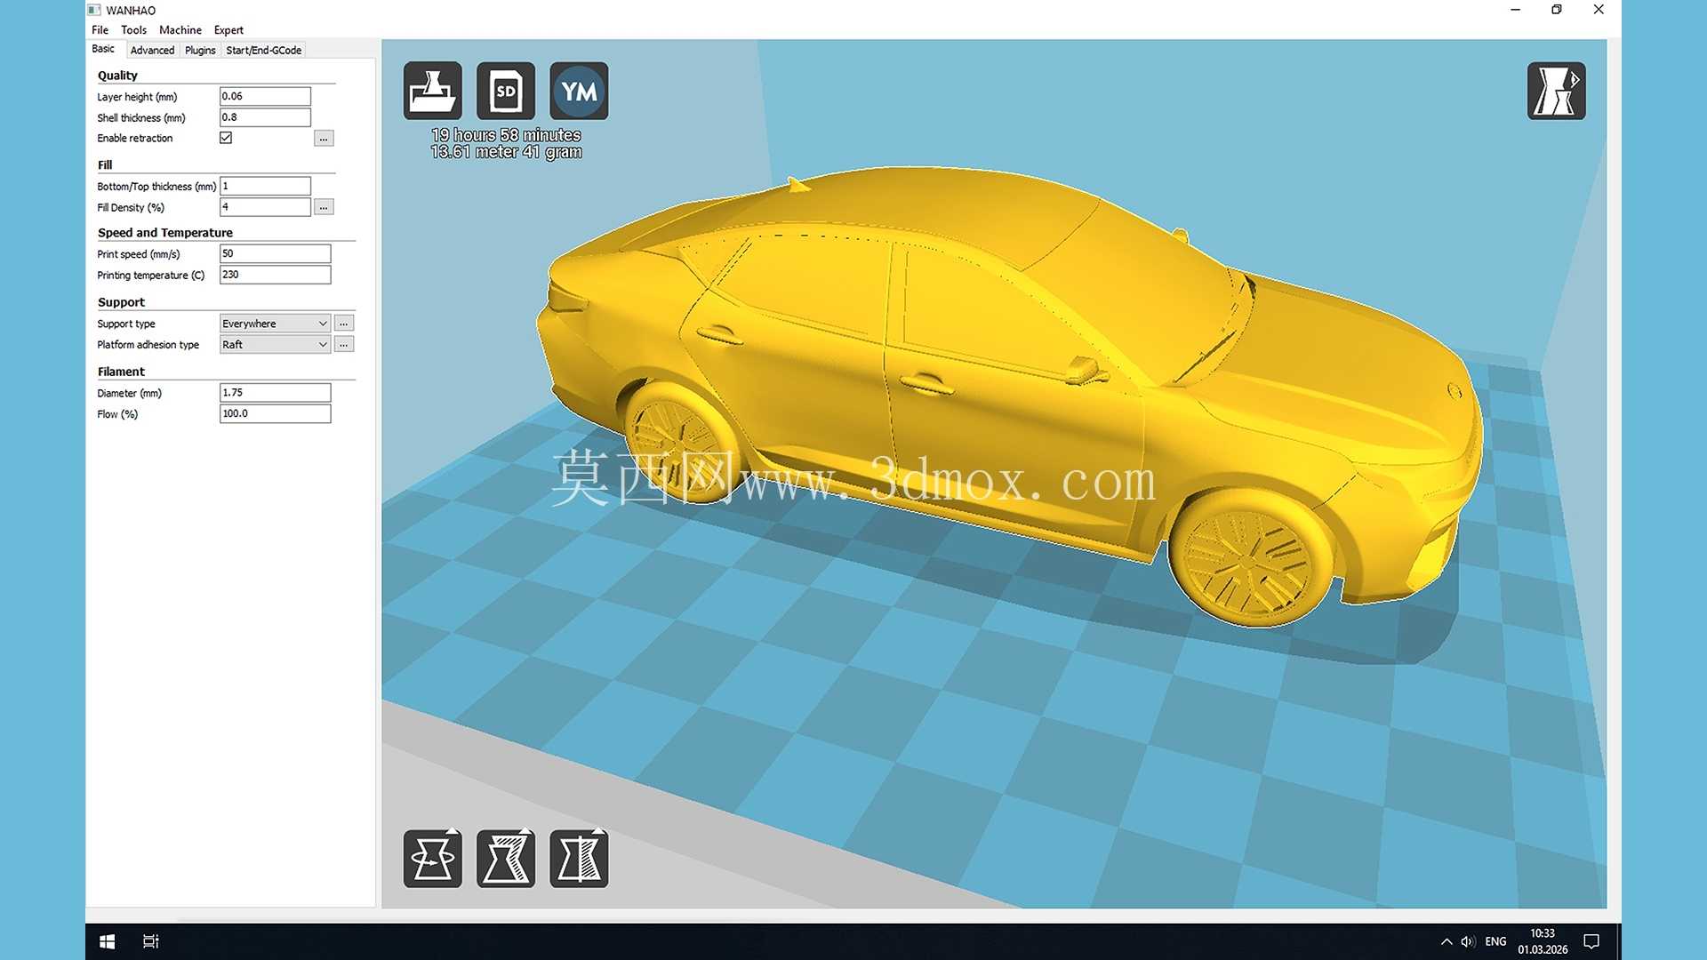Select the Mirror model tool
Screen dimensions: 1707x960
579,859
